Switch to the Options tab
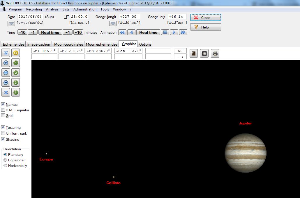This screenshot has height=198, width=300. click(x=145, y=44)
